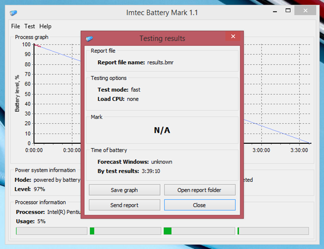Click the Battery level, % axis title
The width and height of the screenshot is (324, 249).
(17, 94)
